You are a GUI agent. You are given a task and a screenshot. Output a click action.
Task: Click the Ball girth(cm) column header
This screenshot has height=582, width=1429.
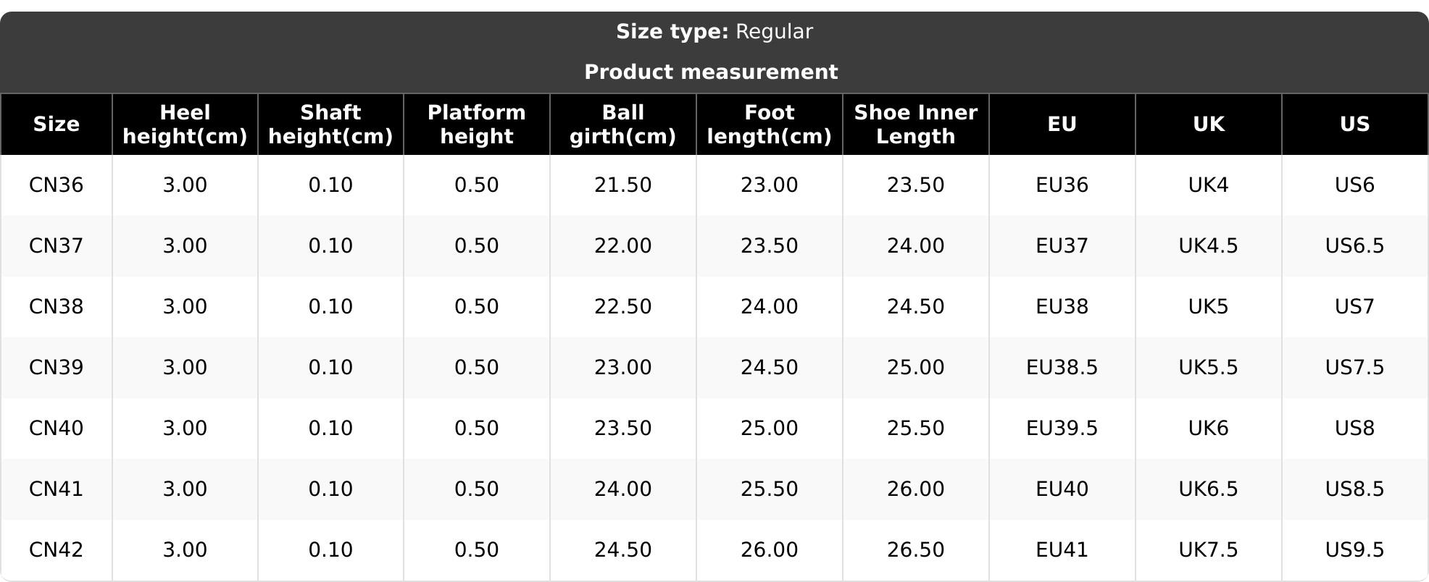coord(622,125)
